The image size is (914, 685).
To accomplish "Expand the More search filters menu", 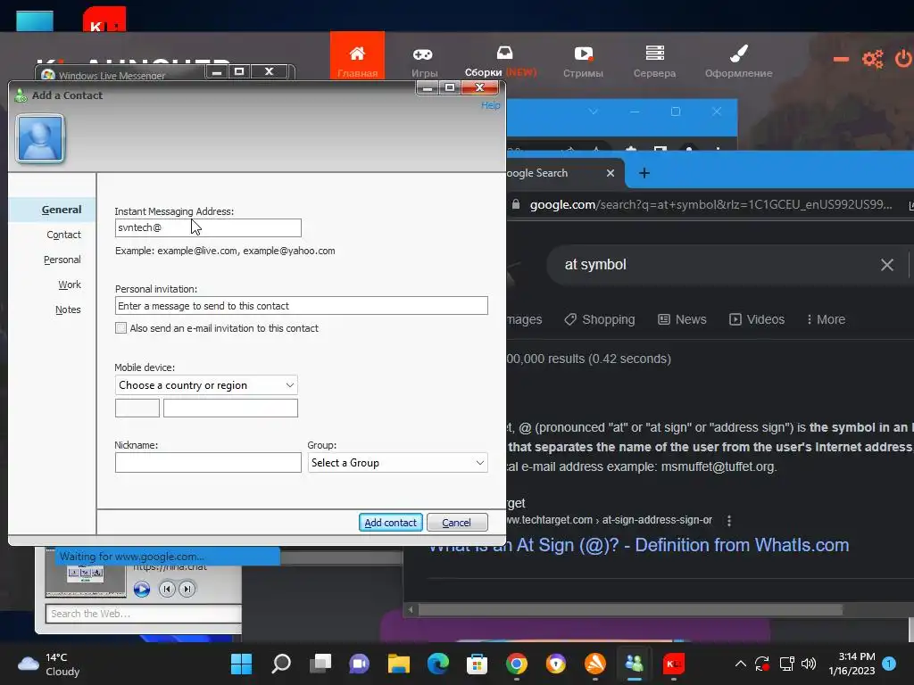I will (826, 319).
